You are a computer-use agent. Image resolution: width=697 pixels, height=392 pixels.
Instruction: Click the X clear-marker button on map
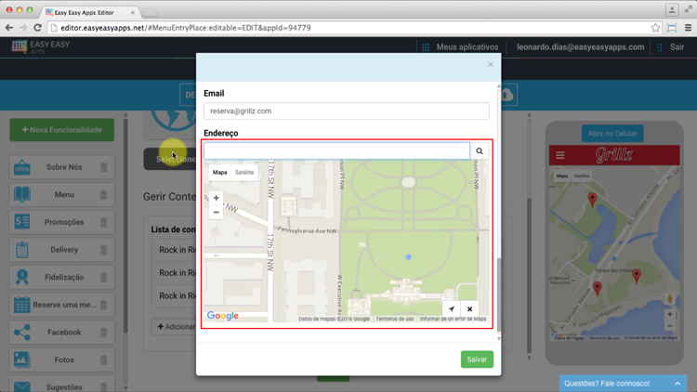pyautogui.click(x=470, y=309)
